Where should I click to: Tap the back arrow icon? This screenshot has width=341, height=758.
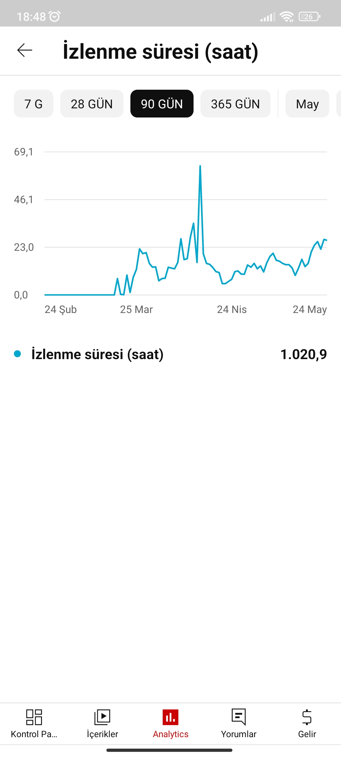click(x=25, y=50)
